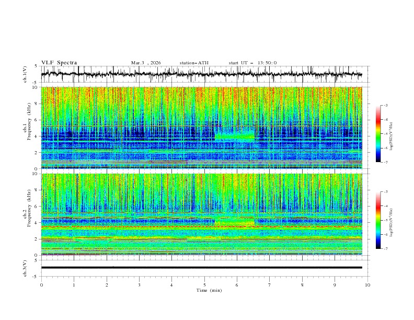The image size is (414, 320).
Task: Click time axis tick label "5"
Action: 204,285
